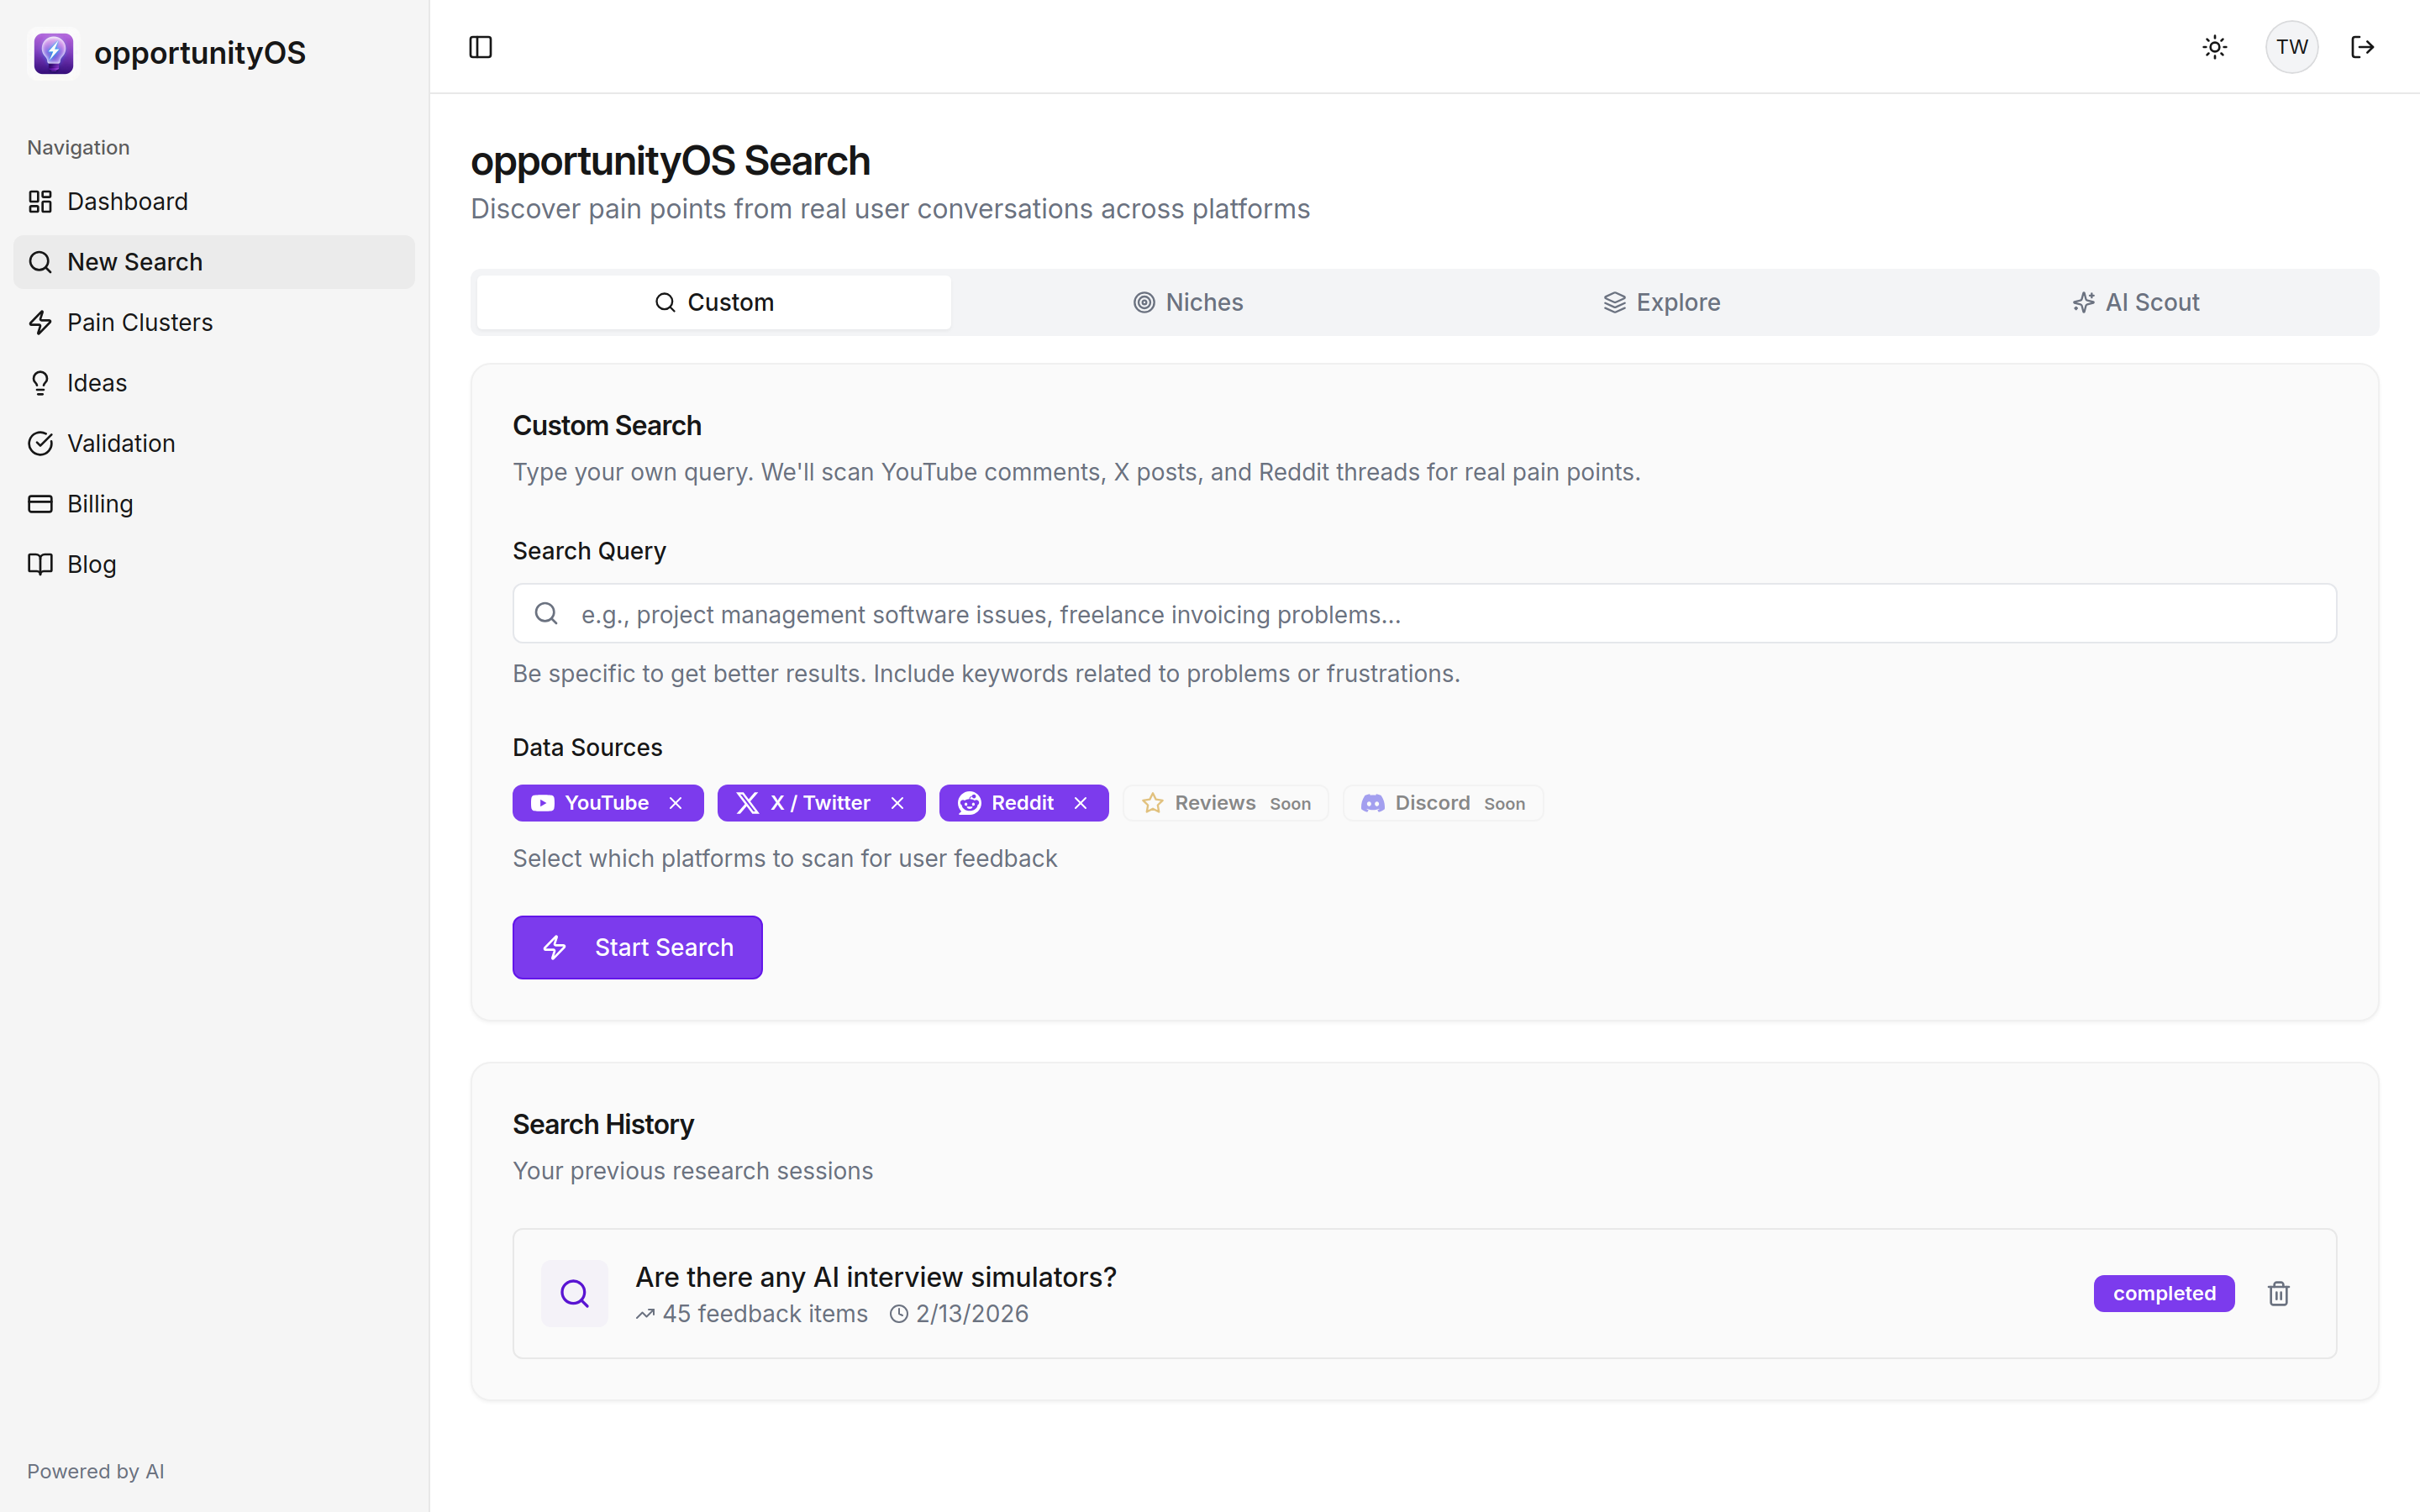Click the opportunityOS logo icon
The image size is (2420, 1512).
click(53, 53)
